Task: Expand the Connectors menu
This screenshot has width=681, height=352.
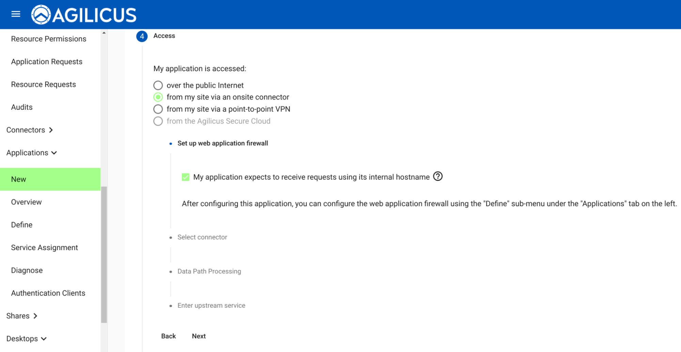Action: 30,130
